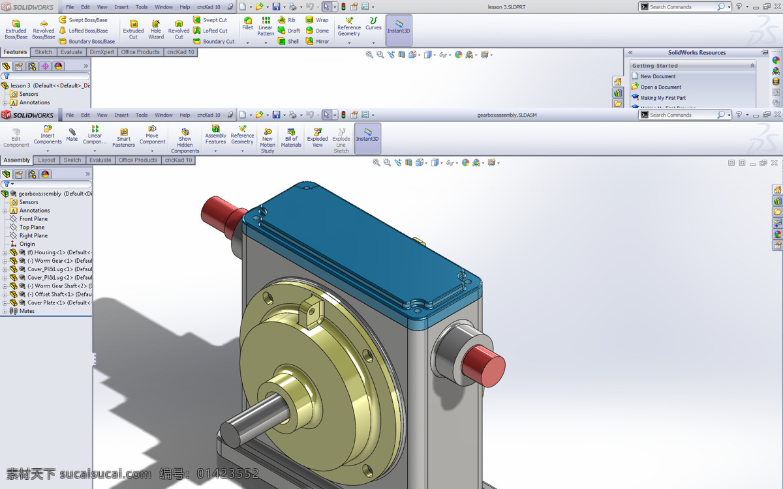783x489 pixels.
Task: Open the Making My First Part tutorial
Action: tap(663, 98)
